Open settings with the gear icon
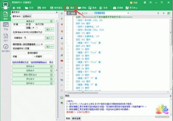 click(x=145, y=3)
